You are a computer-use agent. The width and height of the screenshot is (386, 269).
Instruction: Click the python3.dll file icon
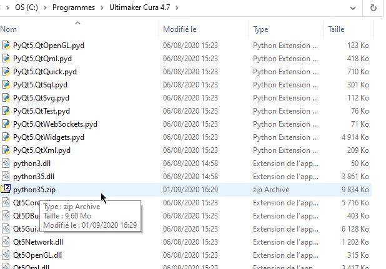[6, 164]
